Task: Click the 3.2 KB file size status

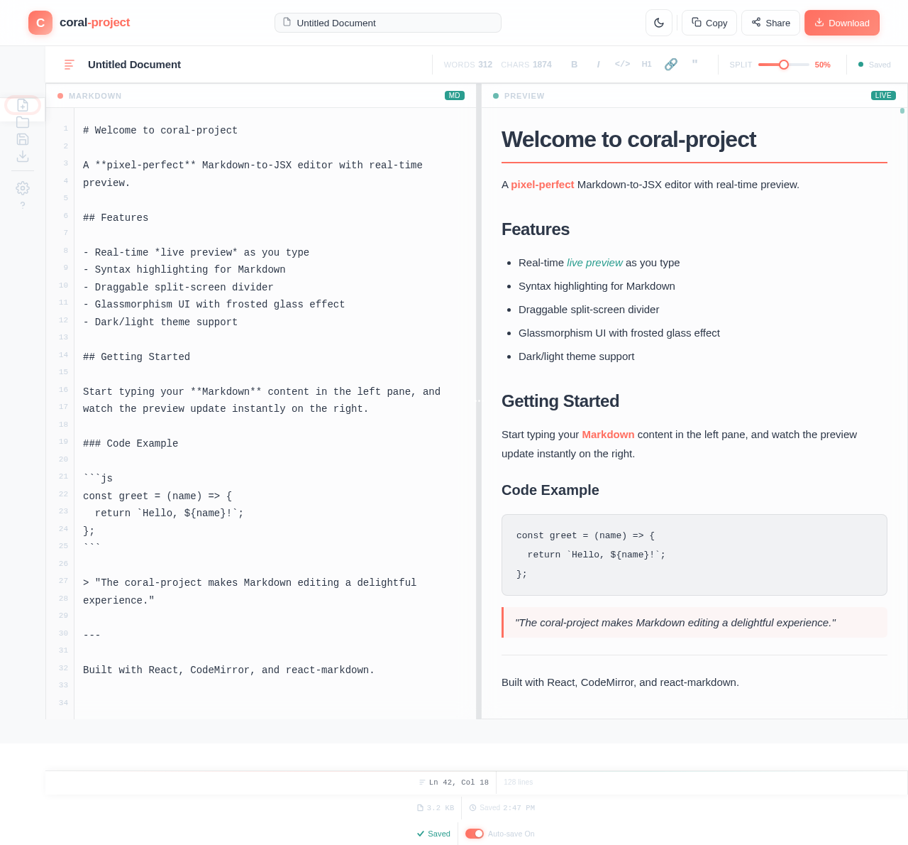Action: [436, 808]
